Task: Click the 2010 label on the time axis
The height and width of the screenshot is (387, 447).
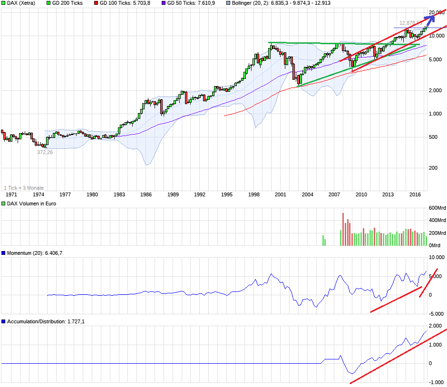Action: (x=361, y=194)
